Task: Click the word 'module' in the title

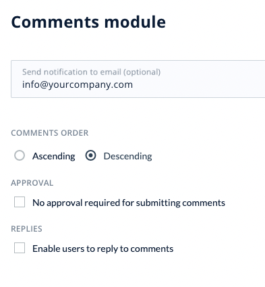Action: pyautogui.click(x=135, y=22)
